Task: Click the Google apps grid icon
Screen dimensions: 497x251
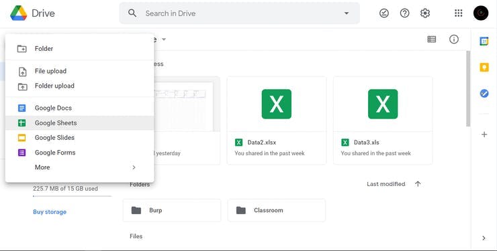Action: click(458, 13)
